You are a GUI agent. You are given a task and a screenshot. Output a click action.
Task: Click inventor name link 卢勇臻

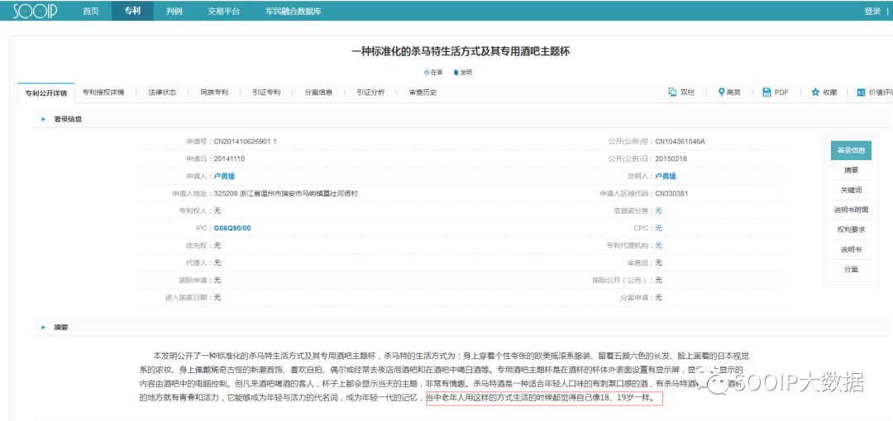click(x=666, y=177)
